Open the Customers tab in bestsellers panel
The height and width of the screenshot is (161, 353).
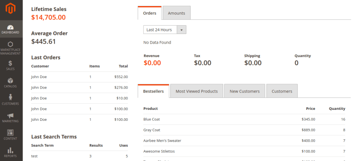coord(282,91)
